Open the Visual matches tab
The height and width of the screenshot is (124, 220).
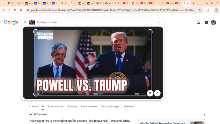tap(89, 106)
